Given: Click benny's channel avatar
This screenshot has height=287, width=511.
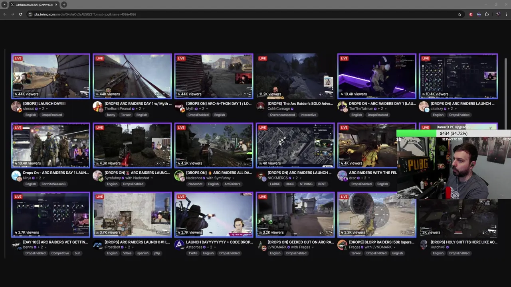Looking at the screenshot, I should [16, 245].
